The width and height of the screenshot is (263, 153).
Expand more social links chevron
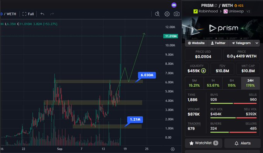(x=257, y=43)
